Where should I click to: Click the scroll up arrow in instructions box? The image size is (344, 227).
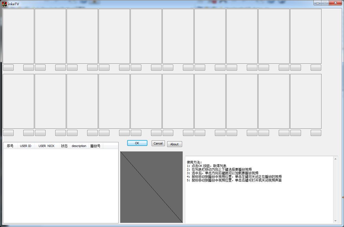[x=335, y=159]
